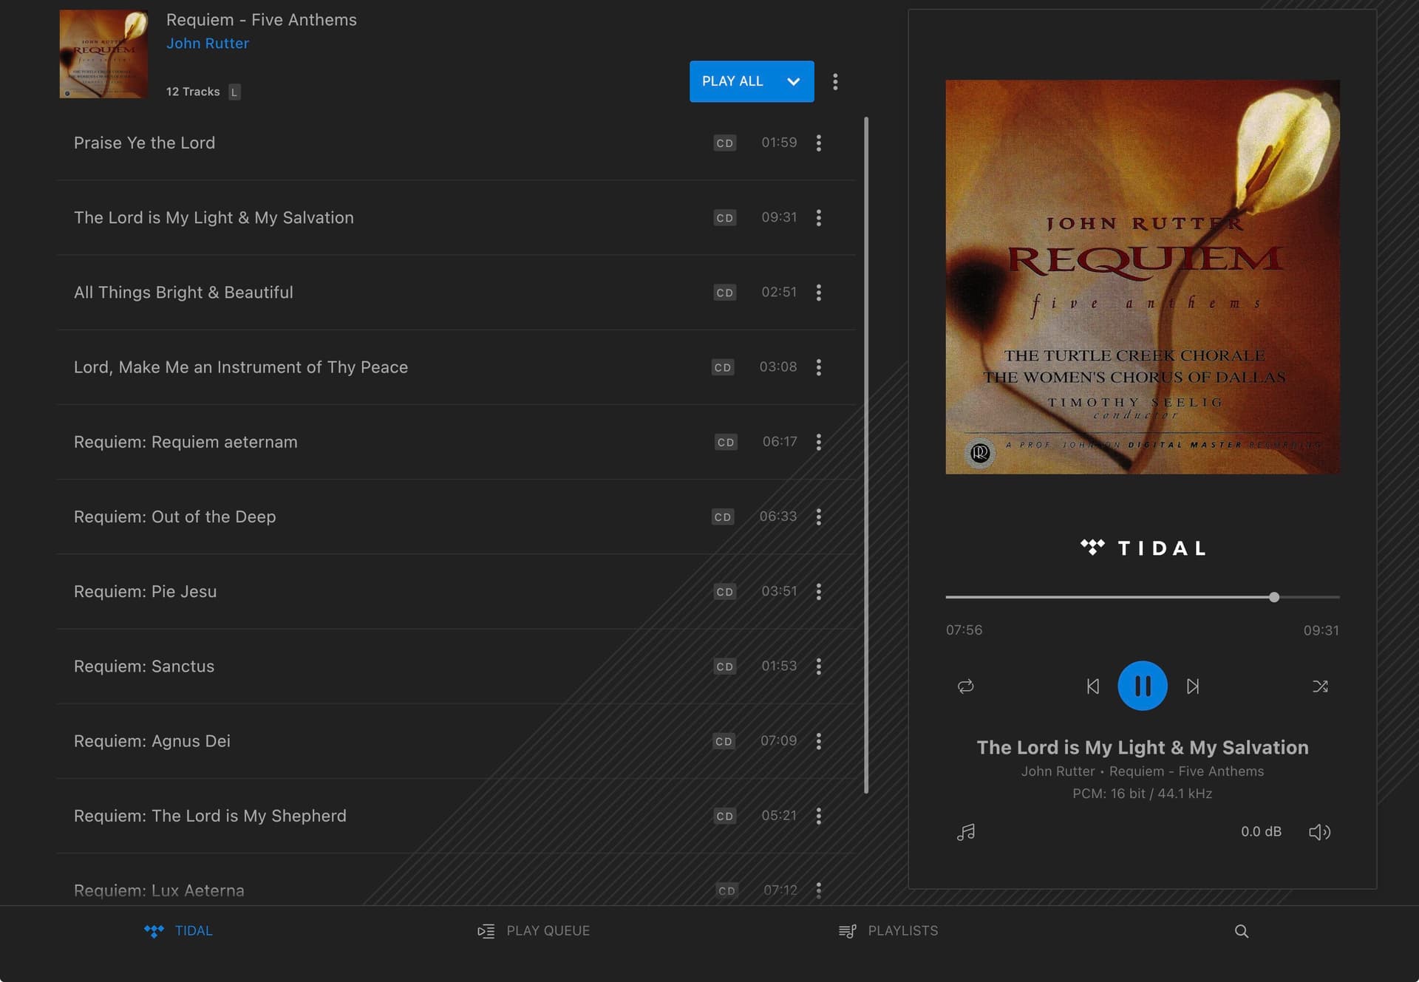Mute audio with the speaker icon
The image size is (1419, 982).
1319,832
